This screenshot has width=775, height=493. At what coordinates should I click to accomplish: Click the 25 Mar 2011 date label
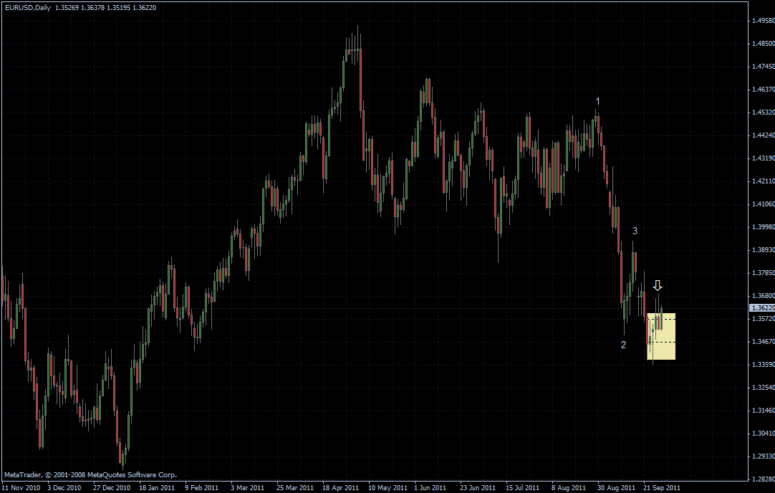tap(295, 487)
